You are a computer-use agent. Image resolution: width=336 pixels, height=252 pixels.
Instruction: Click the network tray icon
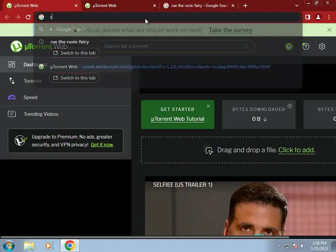pos(287,246)
